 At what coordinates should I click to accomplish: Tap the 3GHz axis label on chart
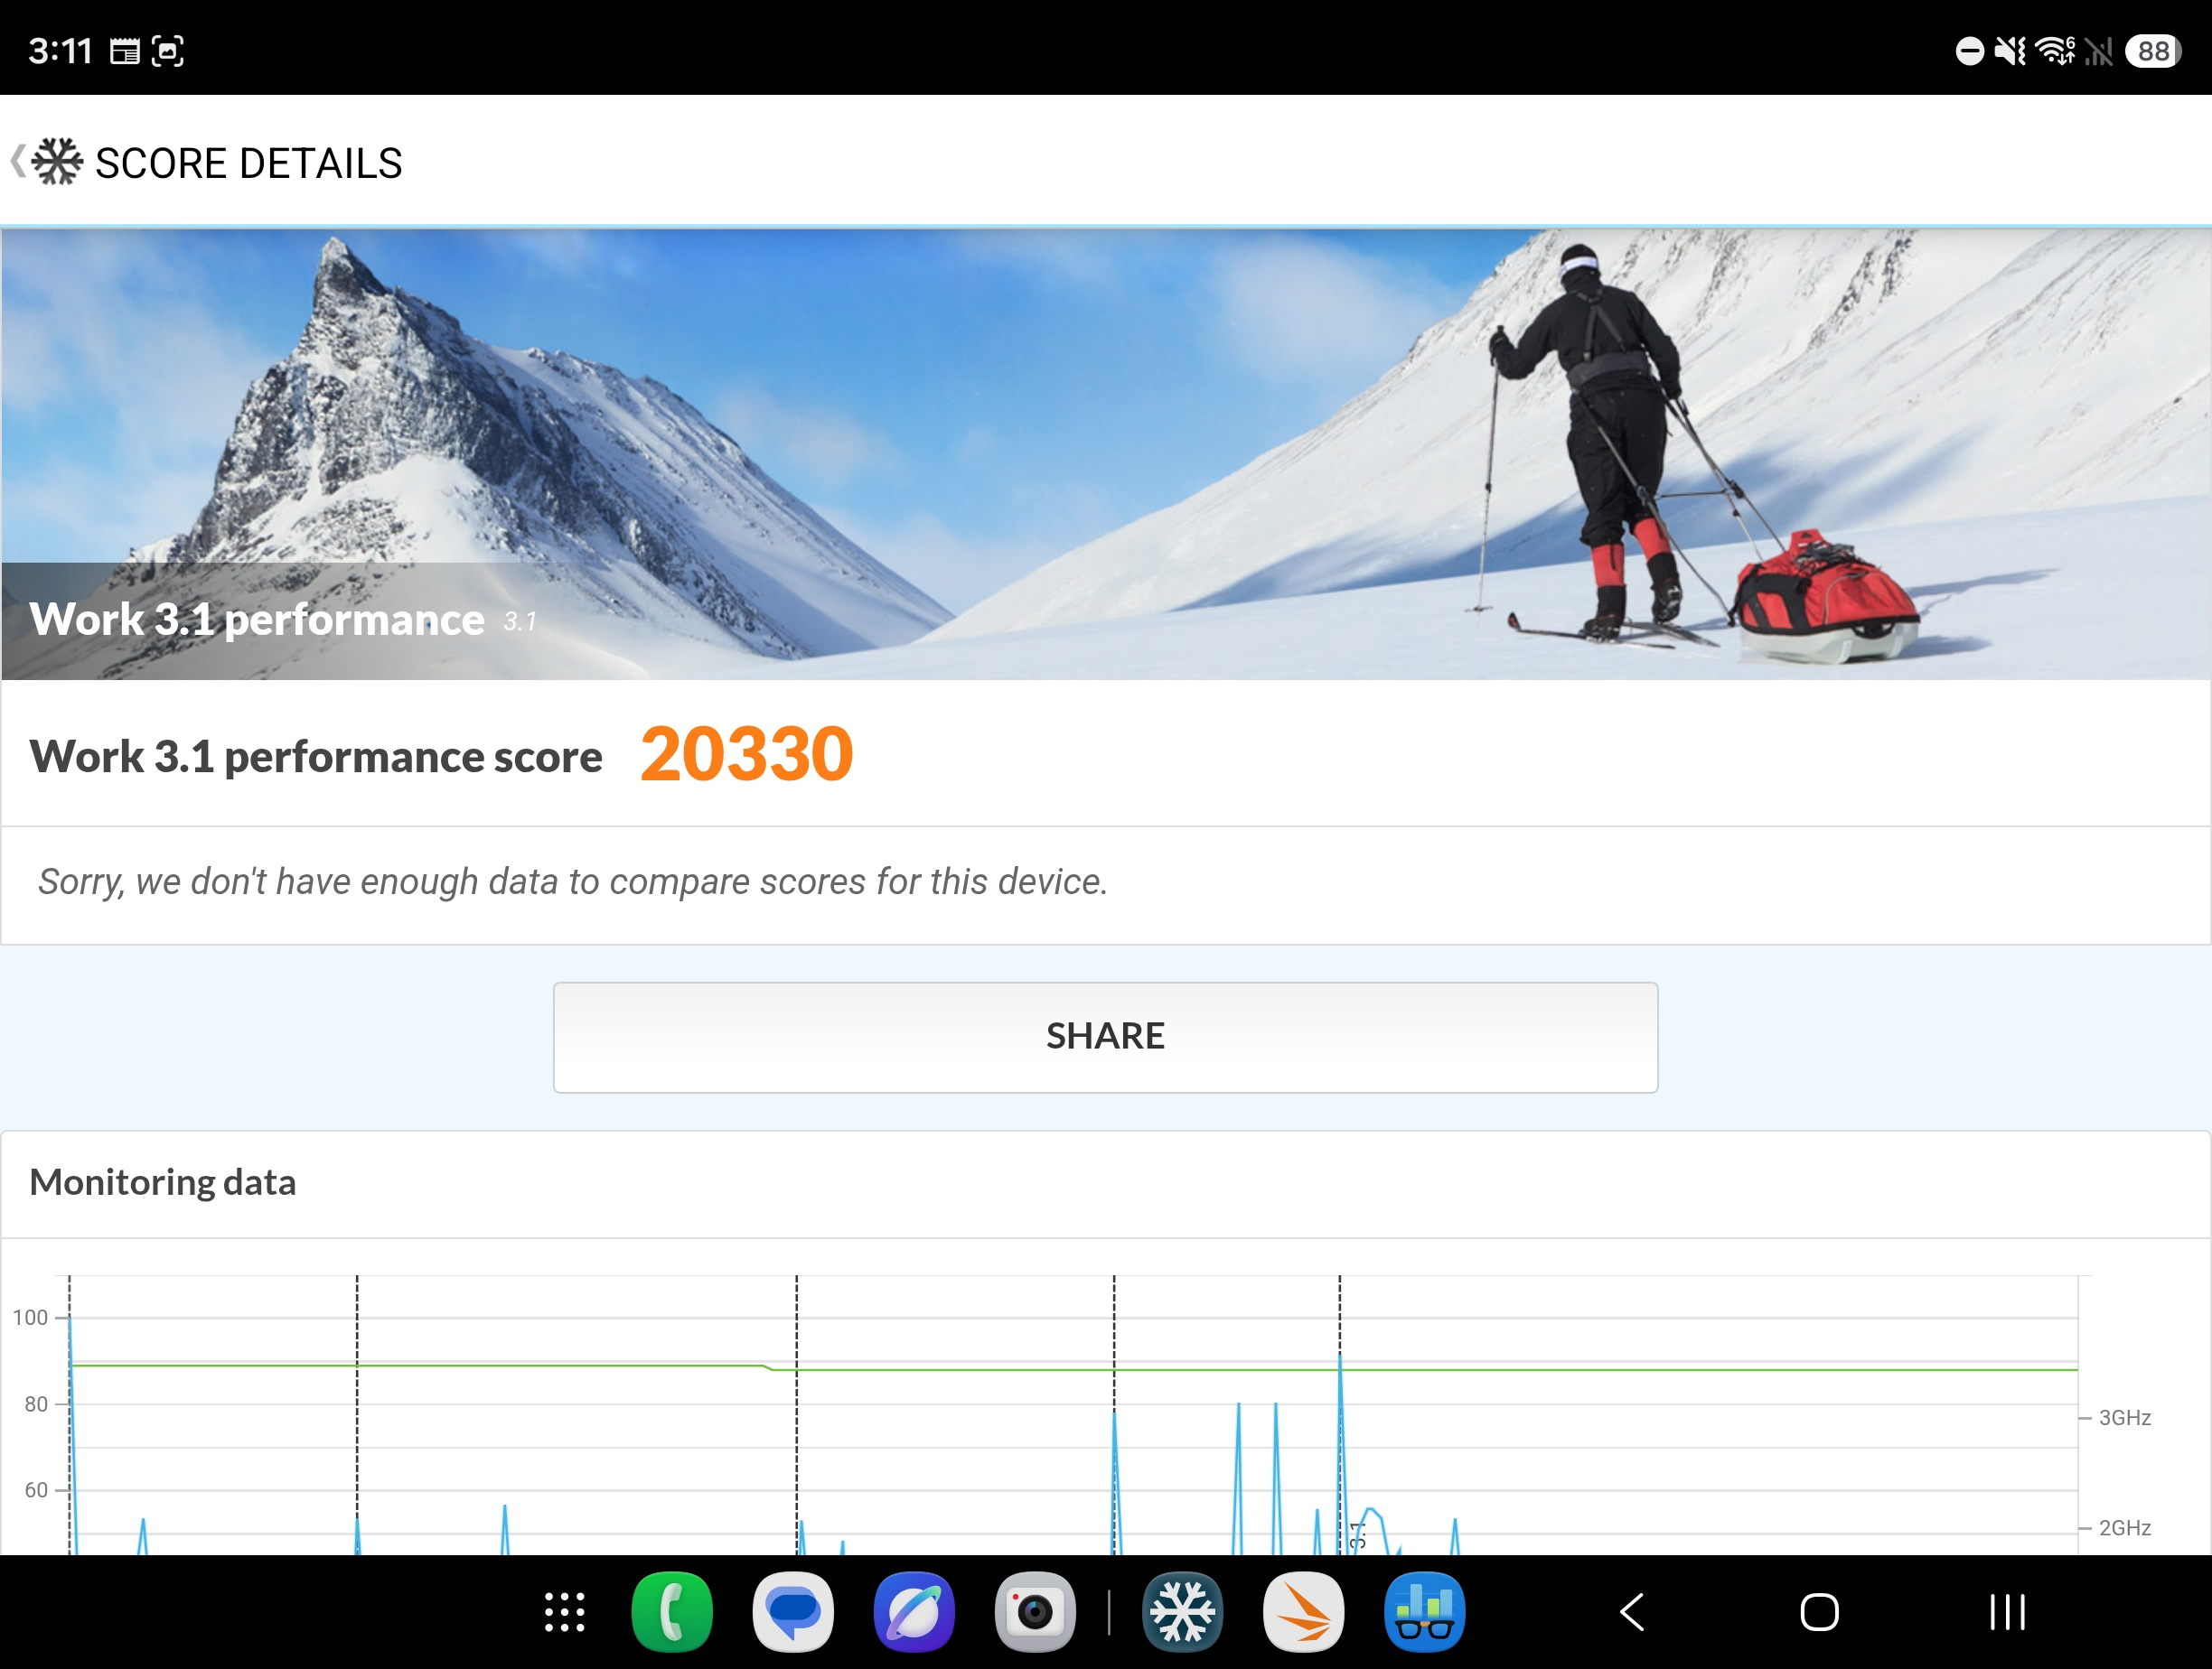[x=2124, y=1417]
